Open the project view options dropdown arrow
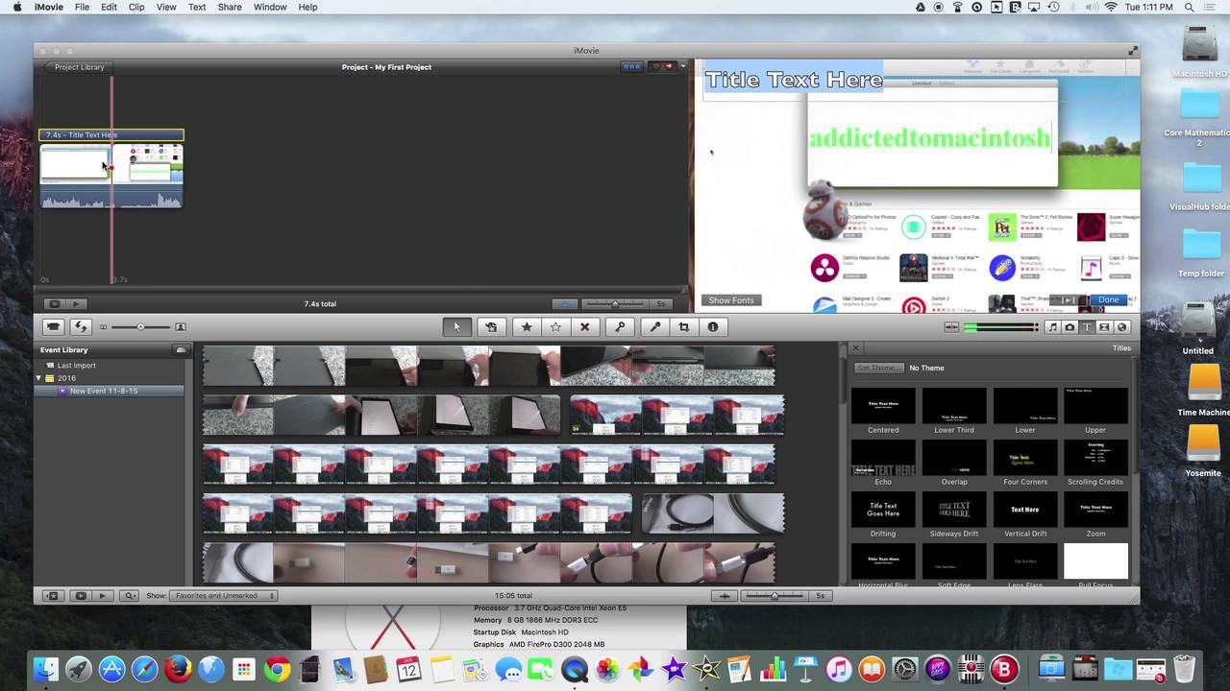The image size is (1230, 691). (683, 66)
